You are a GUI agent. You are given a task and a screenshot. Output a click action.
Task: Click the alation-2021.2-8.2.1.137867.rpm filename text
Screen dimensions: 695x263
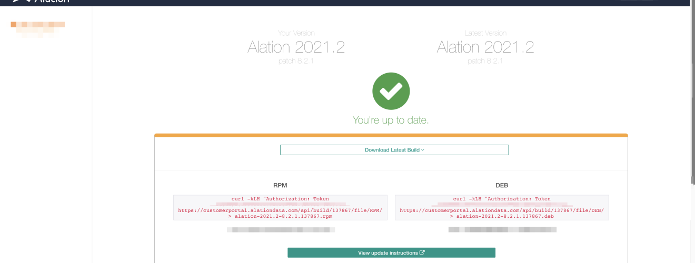[x=283, y=216]
